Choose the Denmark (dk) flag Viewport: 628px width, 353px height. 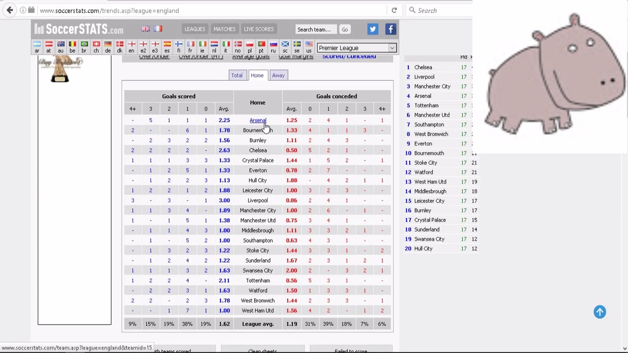pos(119,45)
